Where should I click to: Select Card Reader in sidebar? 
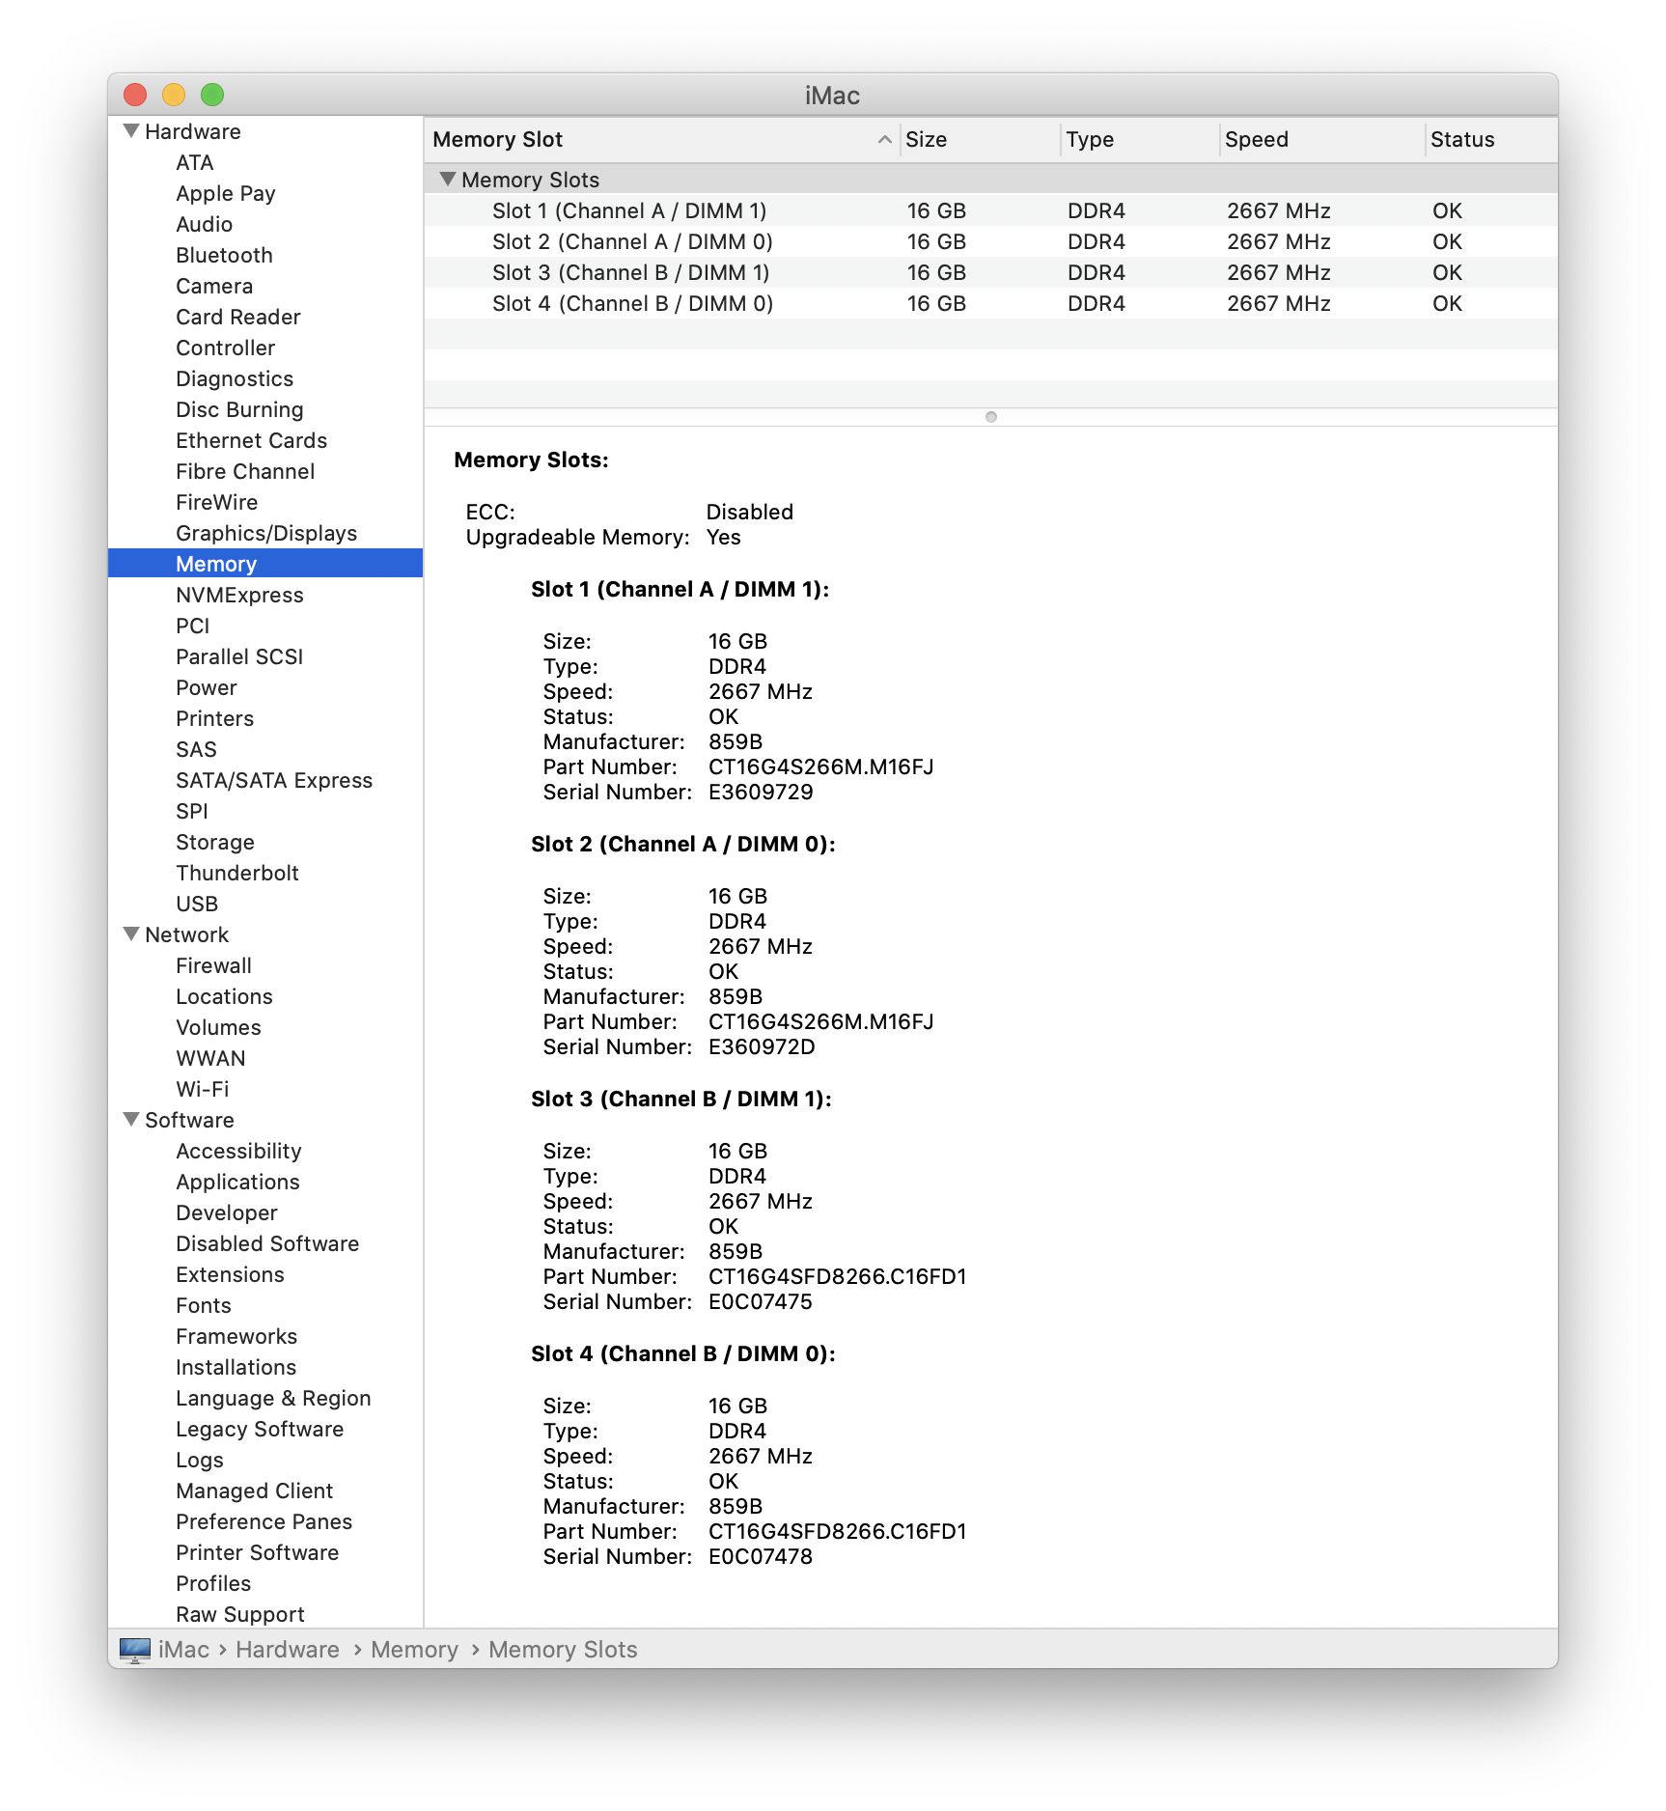(x=238, y=317)
